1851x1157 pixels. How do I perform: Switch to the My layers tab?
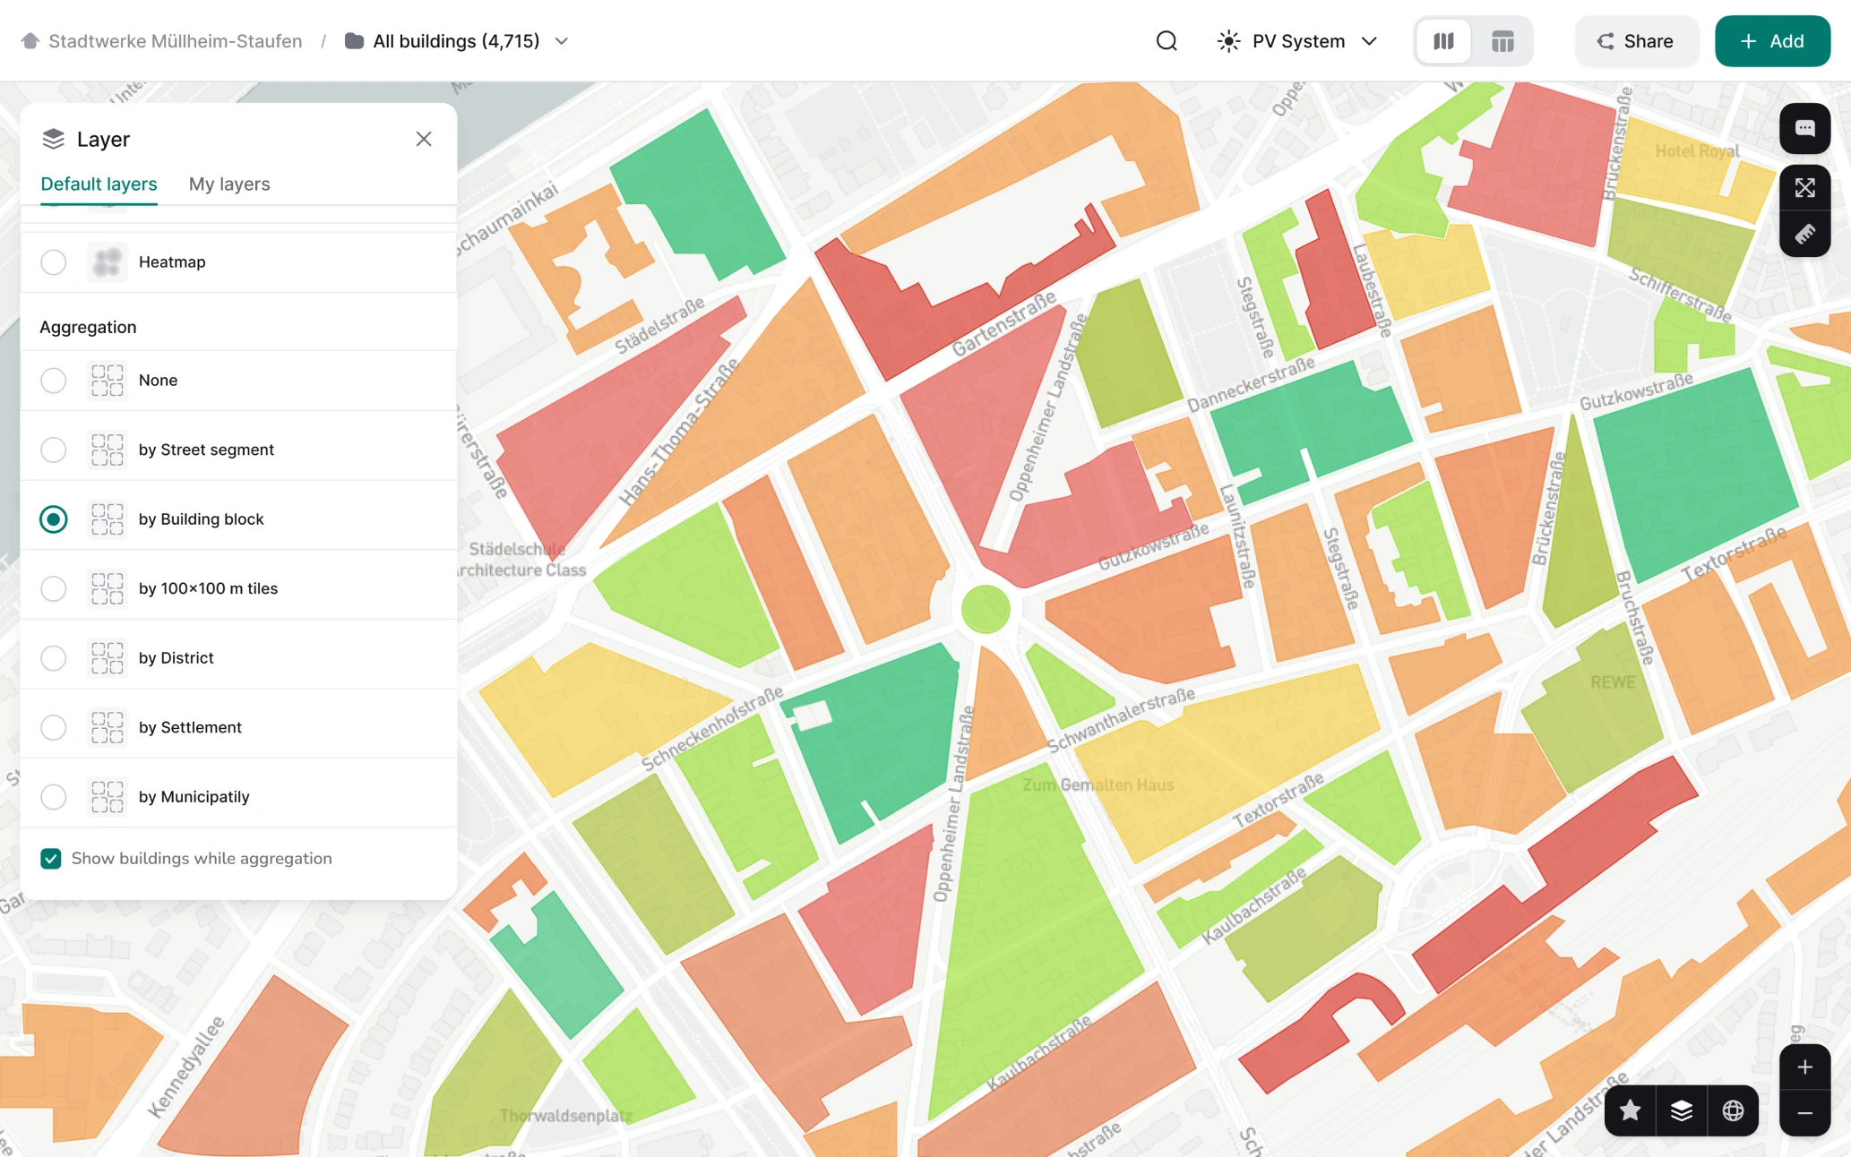click(229, 184)
